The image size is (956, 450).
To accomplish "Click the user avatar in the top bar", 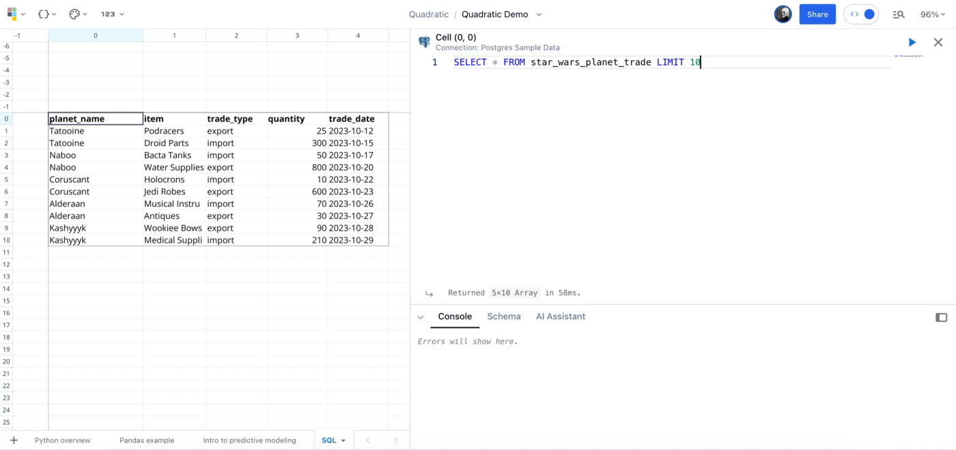I will coord(783,14).
